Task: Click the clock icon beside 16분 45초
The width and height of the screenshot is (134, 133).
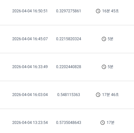Action: click(x=98, y=11)
